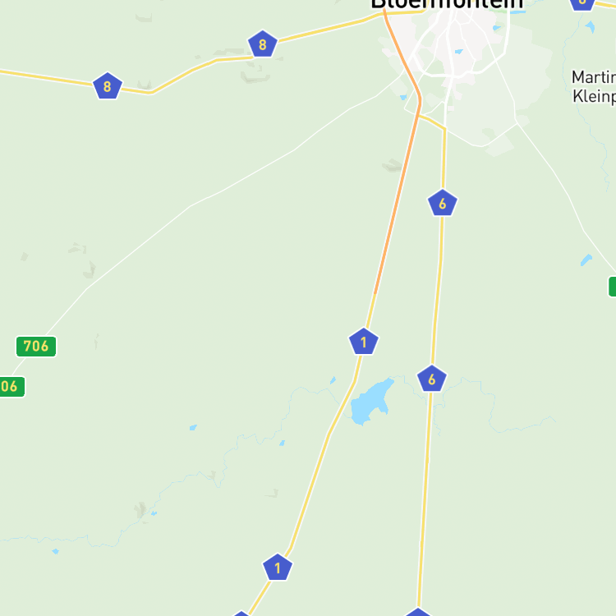Click the Bloemfontein city name label
The width and height of the screenshot is (616, 616).
(x=447, y=5)
